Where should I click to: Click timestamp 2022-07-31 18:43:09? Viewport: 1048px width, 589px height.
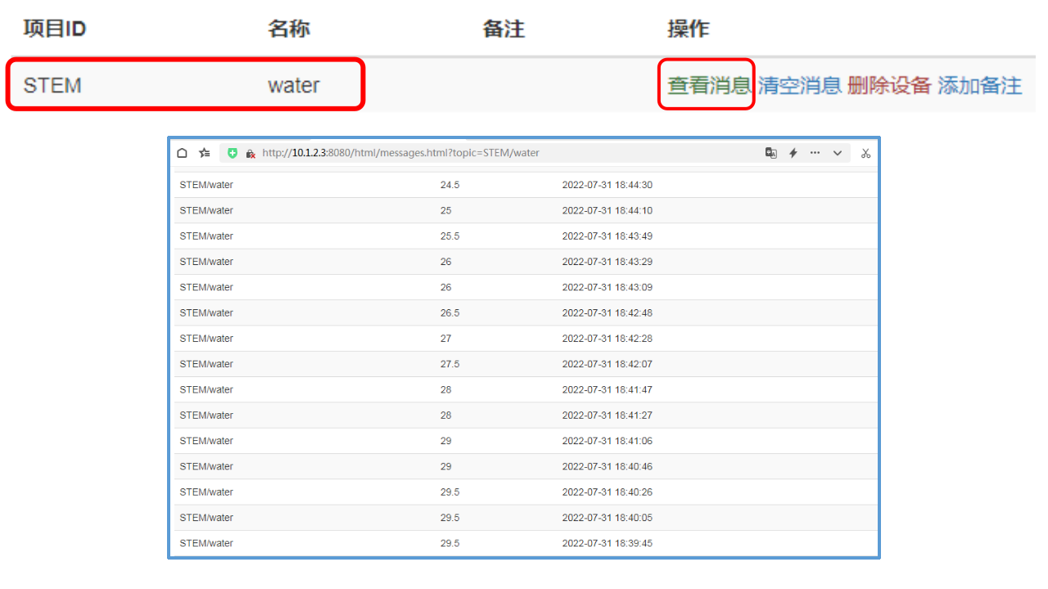(607, 287)
